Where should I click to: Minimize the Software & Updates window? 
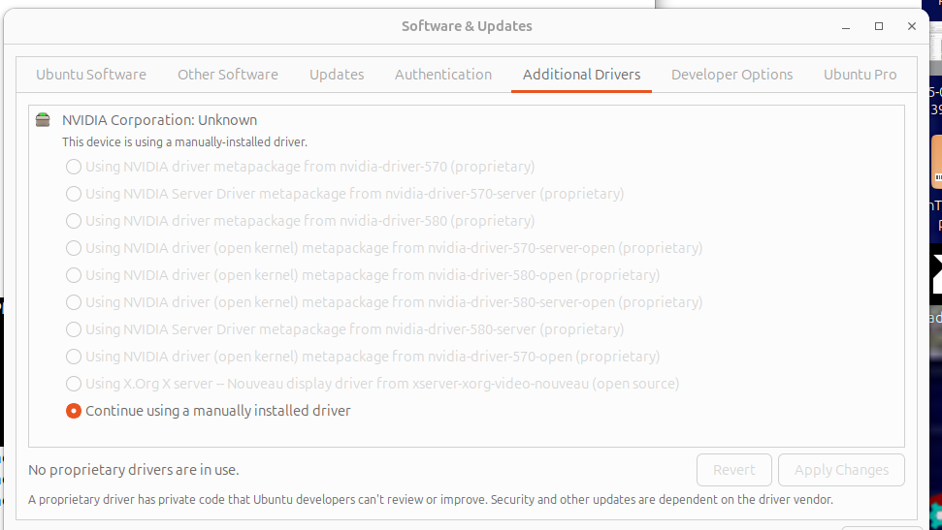[847, 26]
